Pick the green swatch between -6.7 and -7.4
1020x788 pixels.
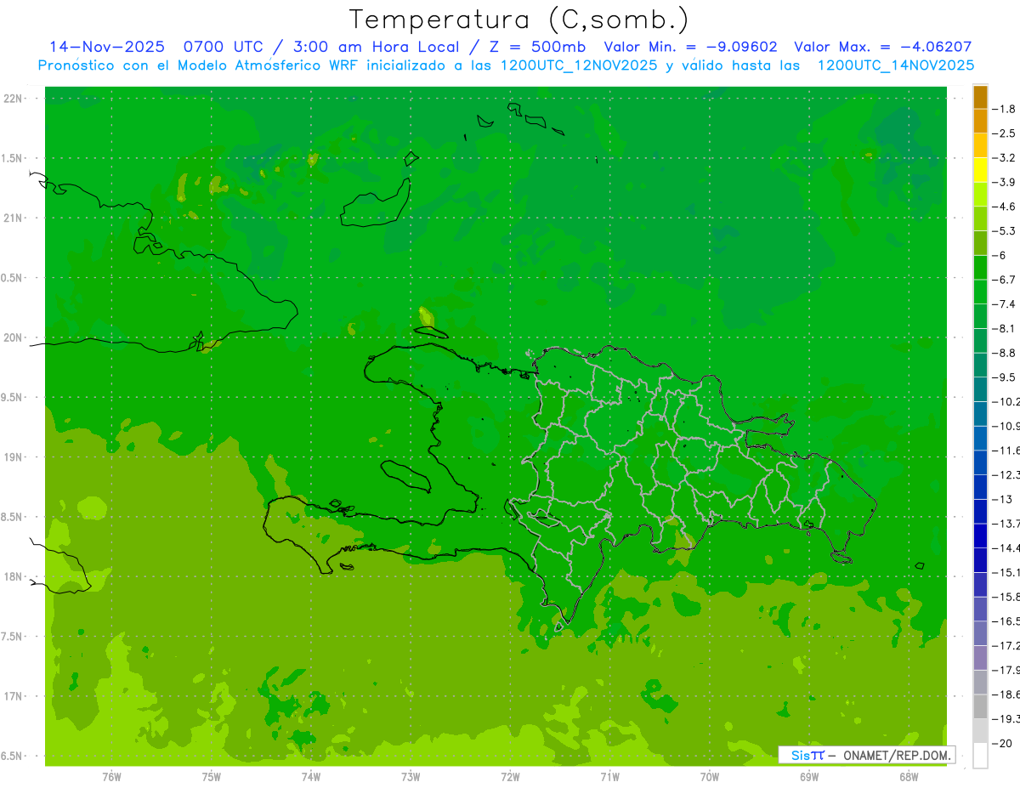(x=980, y=292)
